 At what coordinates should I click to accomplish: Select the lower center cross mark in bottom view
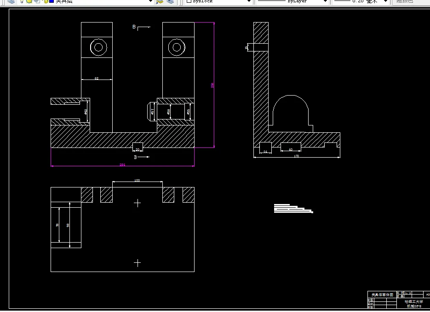[138, 263]
